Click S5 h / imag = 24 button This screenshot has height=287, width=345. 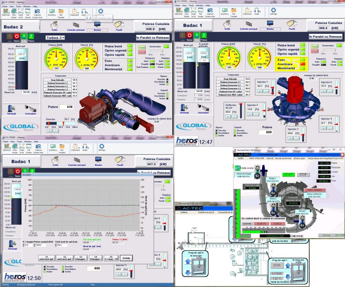(111, 258)
